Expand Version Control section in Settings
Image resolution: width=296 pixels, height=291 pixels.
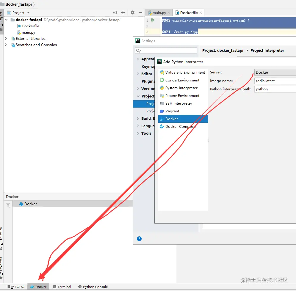[x=138, y=89]
